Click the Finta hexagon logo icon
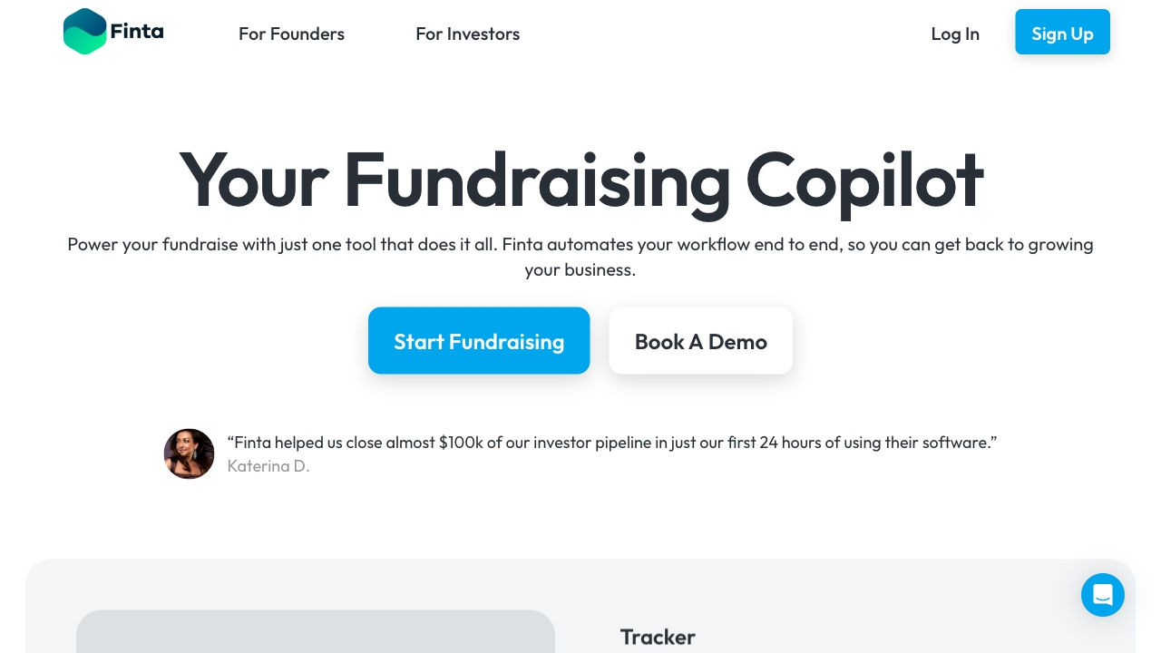1161x653 pixels. click(x=84, y=32)
